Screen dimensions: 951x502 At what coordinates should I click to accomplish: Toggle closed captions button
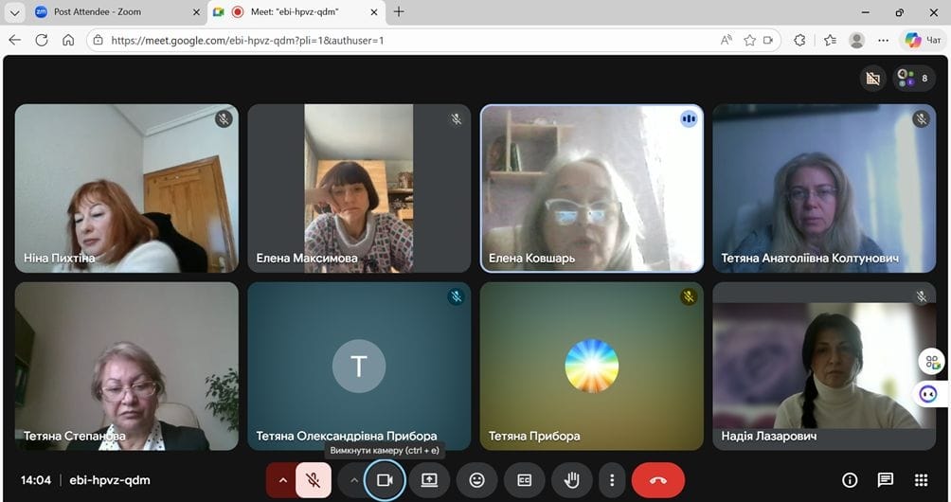[524, 480]
